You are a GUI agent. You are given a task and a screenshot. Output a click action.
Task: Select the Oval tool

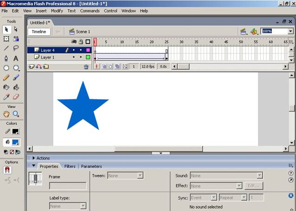tap(6, 68)
